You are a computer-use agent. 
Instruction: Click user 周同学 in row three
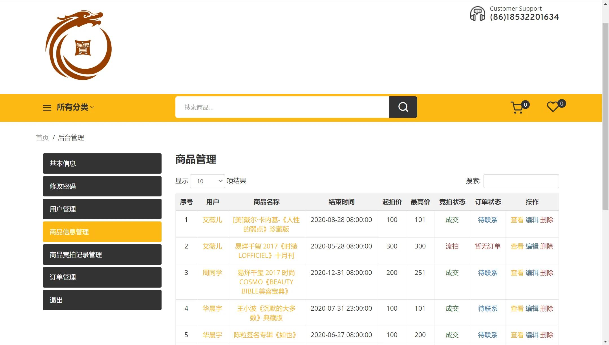212,272
